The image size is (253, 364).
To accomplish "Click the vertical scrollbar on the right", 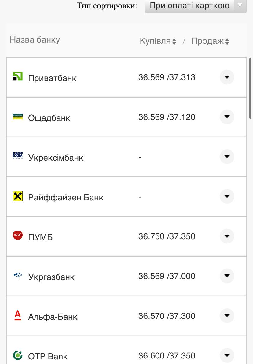I will (x=251, y=89).
